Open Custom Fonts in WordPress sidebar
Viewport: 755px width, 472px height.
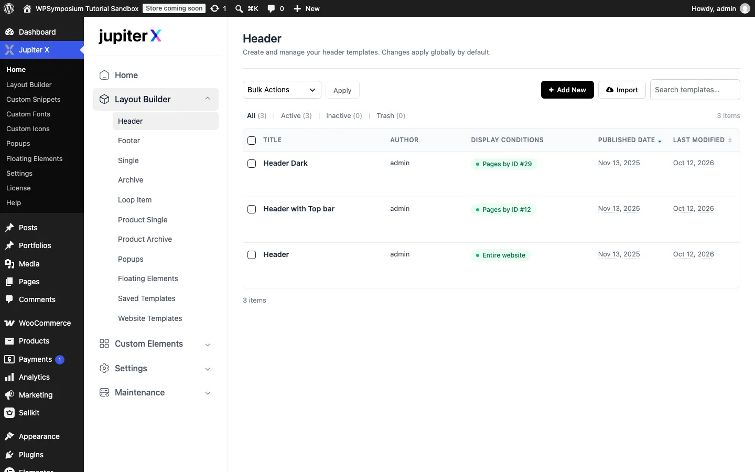28,114
